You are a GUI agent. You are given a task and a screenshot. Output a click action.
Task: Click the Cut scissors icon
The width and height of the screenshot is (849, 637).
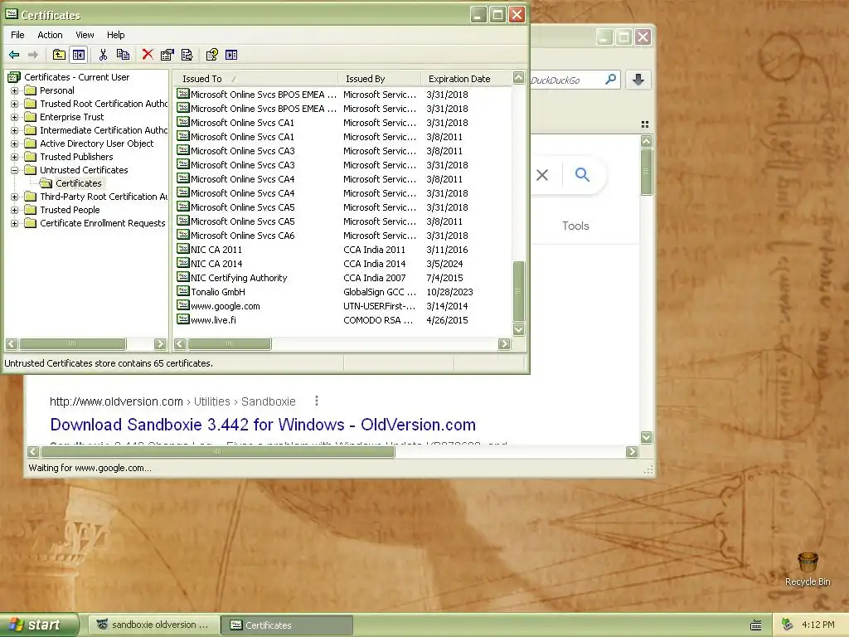pos(103,55)
